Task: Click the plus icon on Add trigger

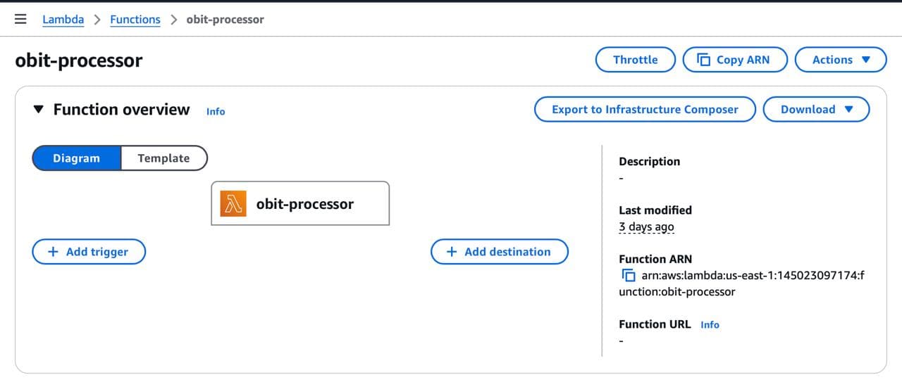Action: pyautogui.click(x=53, y=252)
